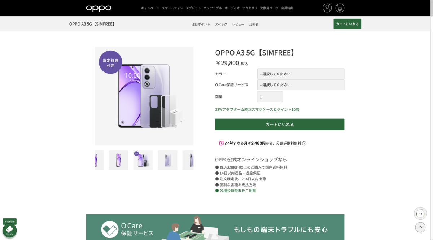Open the coupon tag icon
The height and width of the screenshot is (240, 433).
point(9,230)
